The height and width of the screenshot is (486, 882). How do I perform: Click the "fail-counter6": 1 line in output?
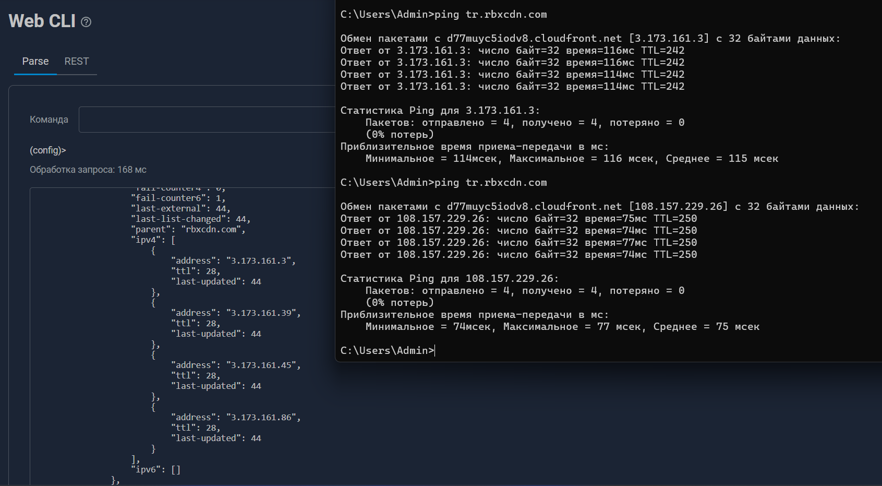point(178,198)
